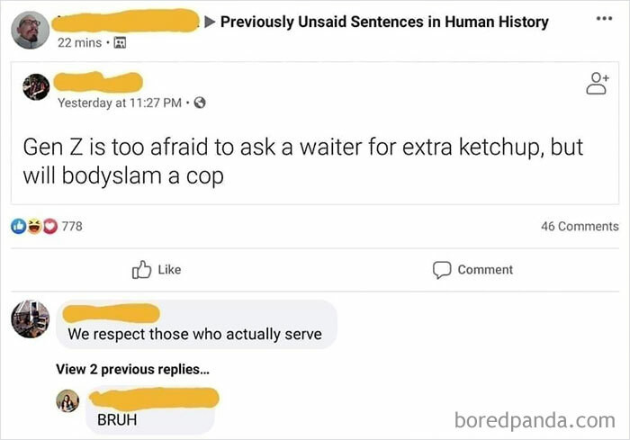Click the globe public-audience icon
The height and width of the screenshot is (440, 630).
click(x=200, y=103)
